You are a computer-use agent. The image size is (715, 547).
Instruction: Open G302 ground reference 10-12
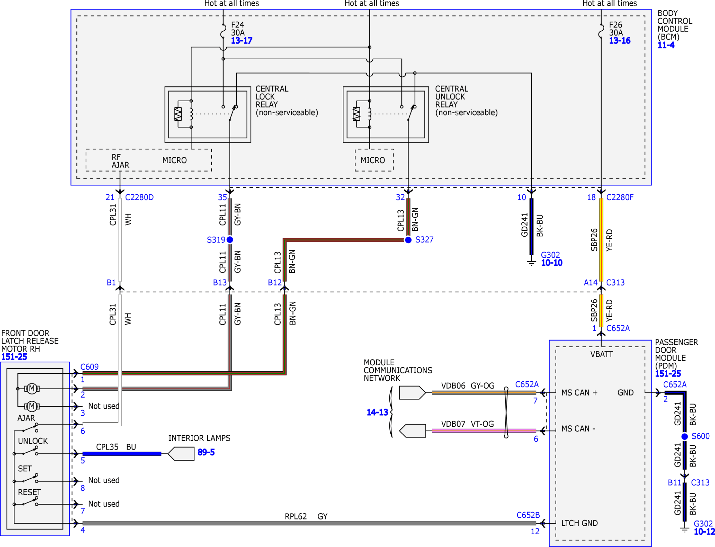704,532
